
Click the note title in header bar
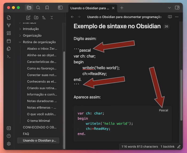(124, 17)
